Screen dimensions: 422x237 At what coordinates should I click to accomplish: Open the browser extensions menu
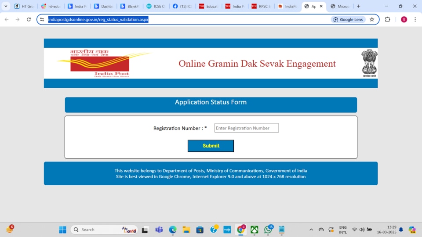point(388,19)
